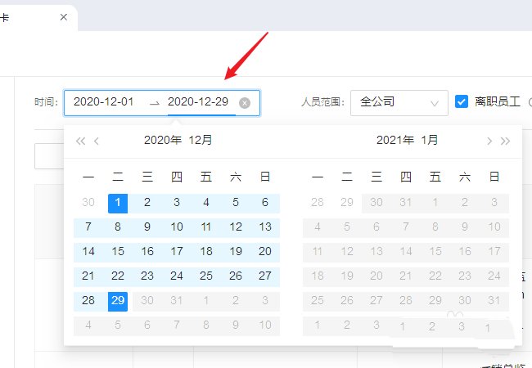Click the 12月 month header label
Screen dimensions: 532x368
[x=201, y=140]
